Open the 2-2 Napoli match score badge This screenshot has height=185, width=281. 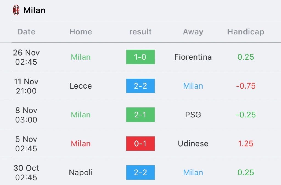[x=140, y=172]
